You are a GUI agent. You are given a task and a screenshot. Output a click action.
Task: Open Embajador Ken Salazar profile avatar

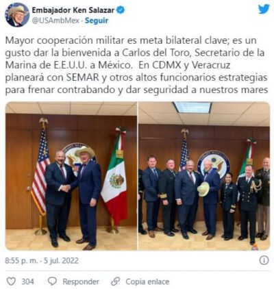(x=17, y=15)
